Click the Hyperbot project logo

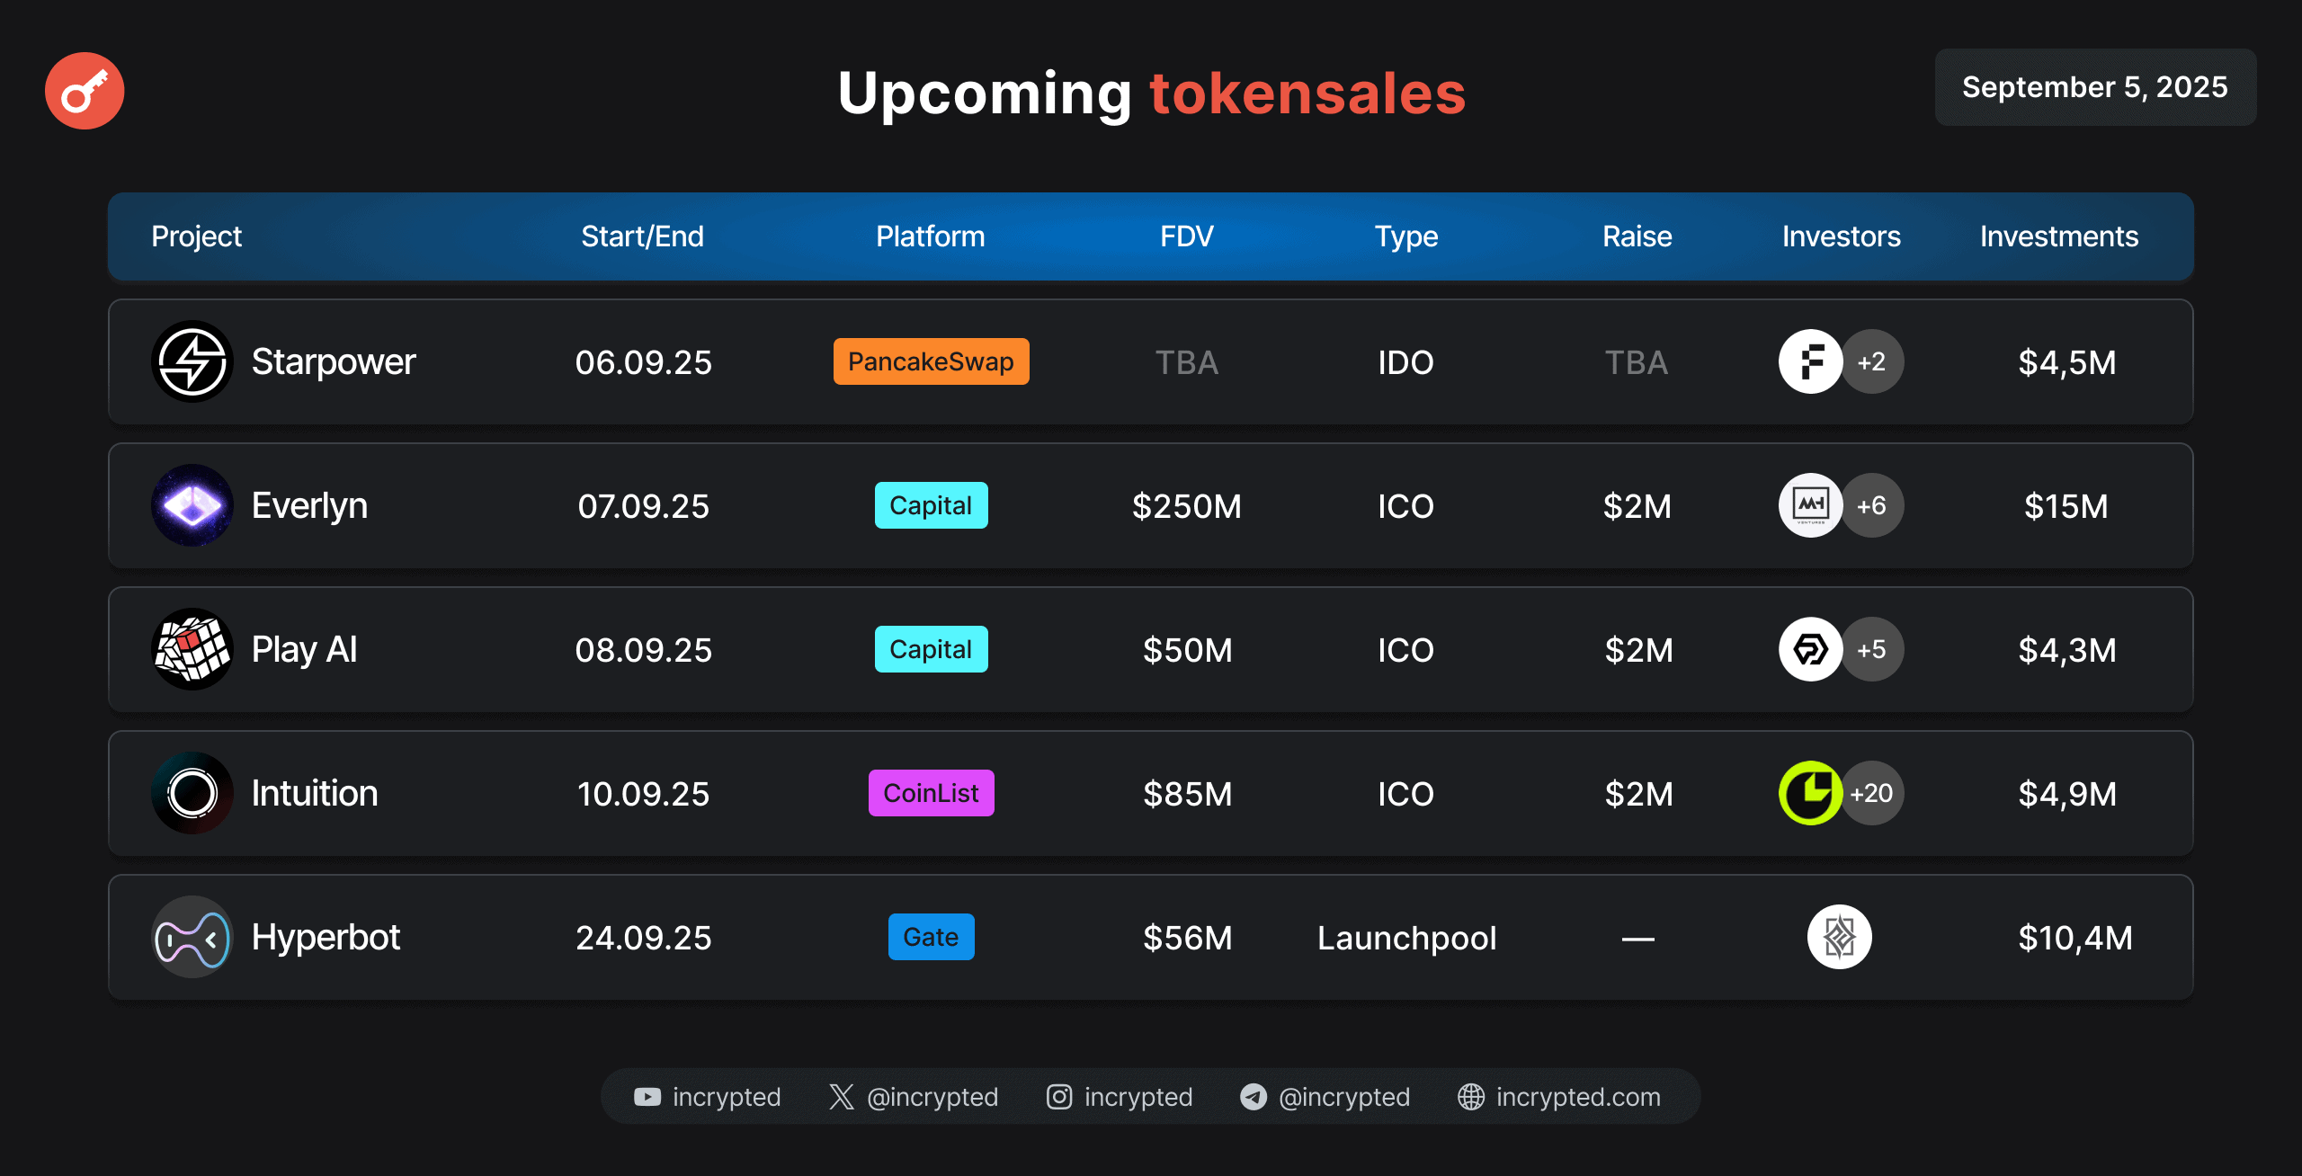(x=192, y=937)
